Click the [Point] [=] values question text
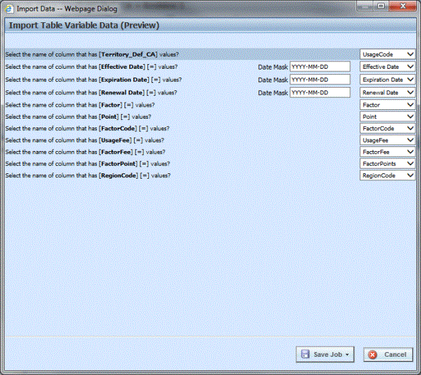The width and height of the screenshot is (421, 375). tap(78, 117)
